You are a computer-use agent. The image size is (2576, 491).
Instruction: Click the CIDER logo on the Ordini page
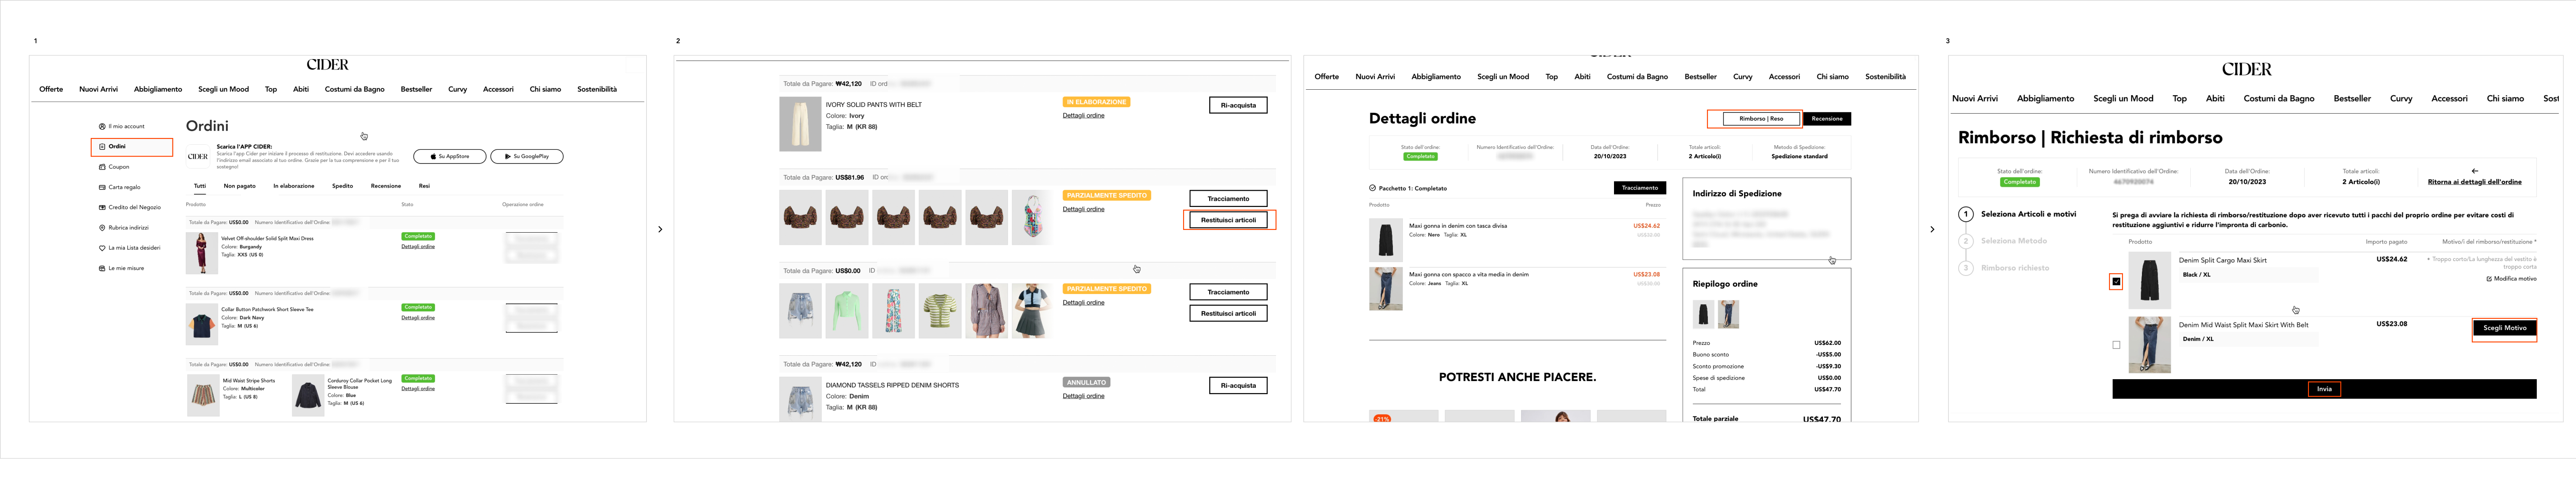pyautogui.click(x=328, y=64)
